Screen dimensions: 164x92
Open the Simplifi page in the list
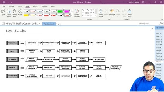pos(159,70)
